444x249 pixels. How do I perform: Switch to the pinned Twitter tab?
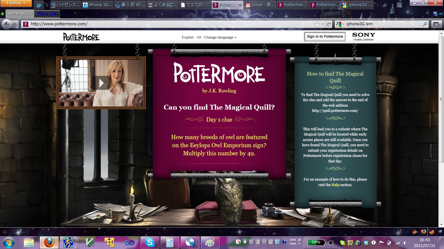38,5
